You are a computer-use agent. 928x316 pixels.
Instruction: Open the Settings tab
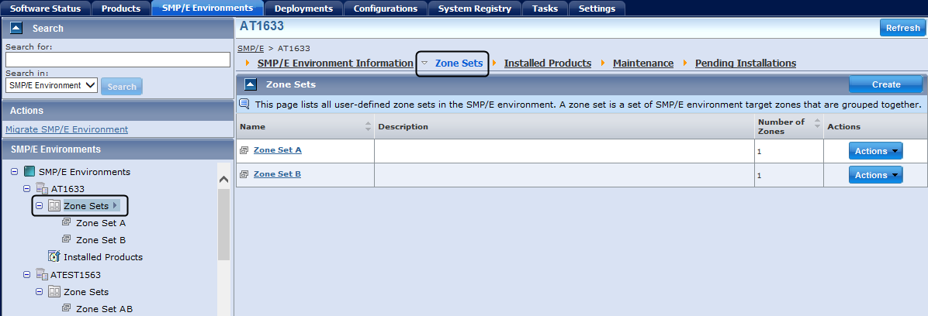coord(597,9)
